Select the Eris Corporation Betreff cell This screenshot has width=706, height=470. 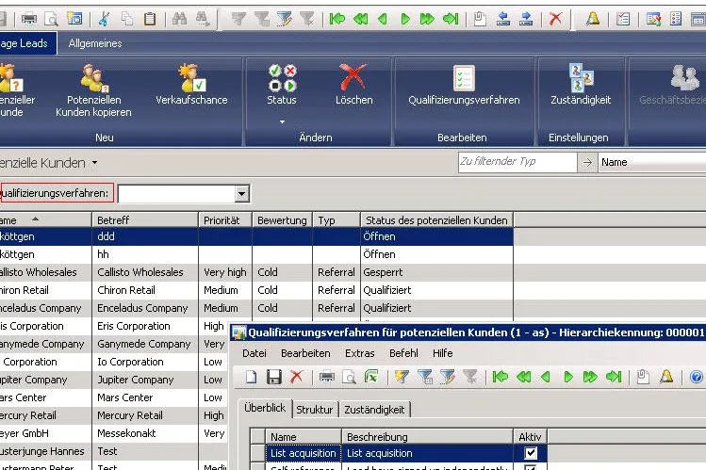145,326
